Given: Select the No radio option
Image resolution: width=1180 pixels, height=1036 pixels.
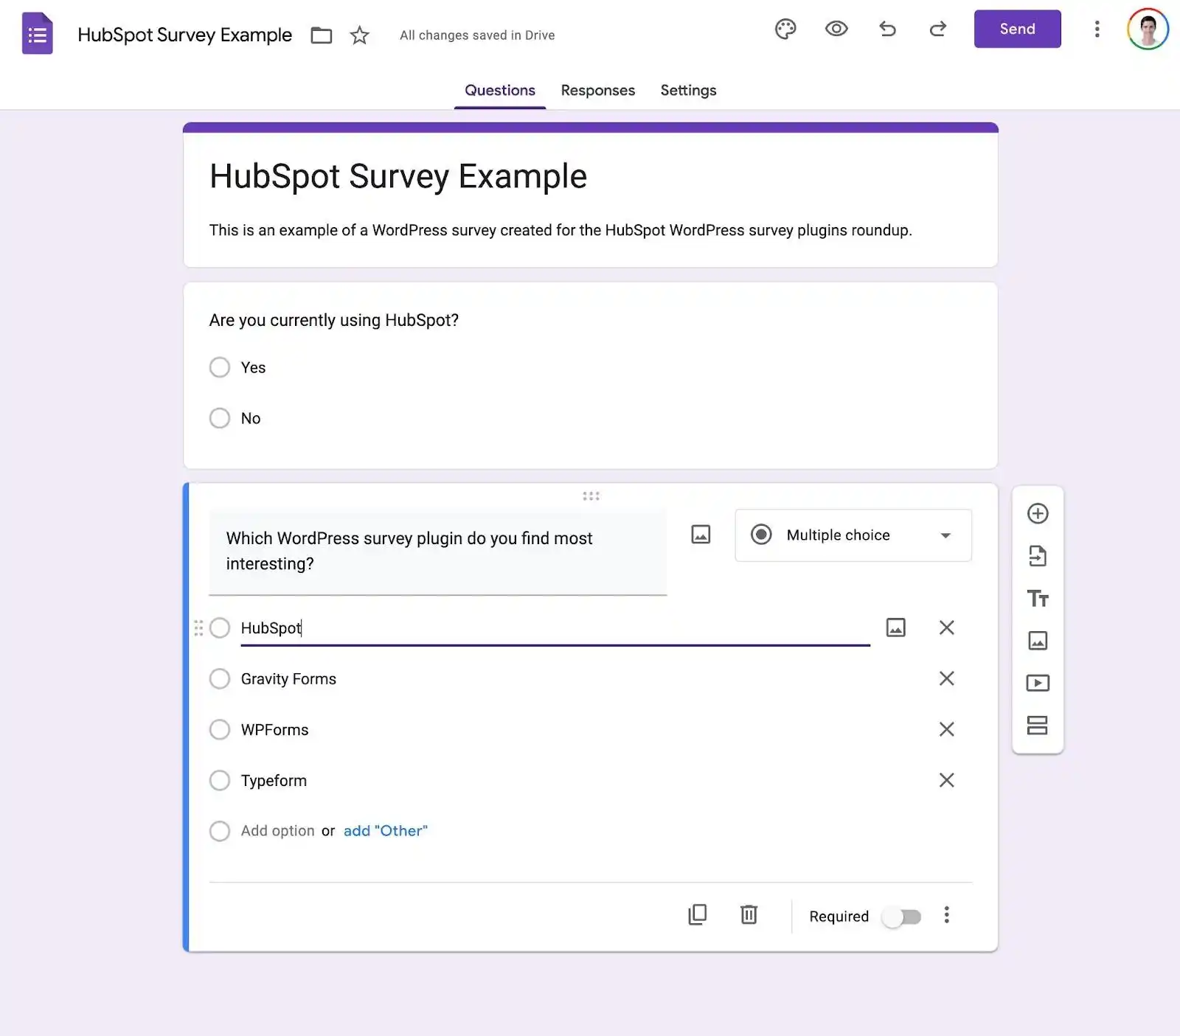Looking at the screenshot, I should [220, 418].
